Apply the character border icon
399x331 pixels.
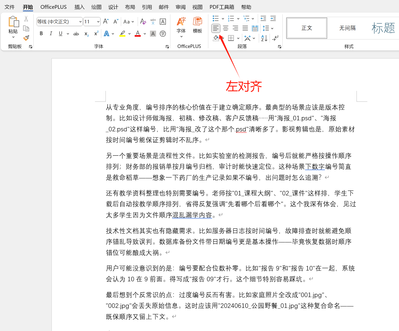[163, 22]
